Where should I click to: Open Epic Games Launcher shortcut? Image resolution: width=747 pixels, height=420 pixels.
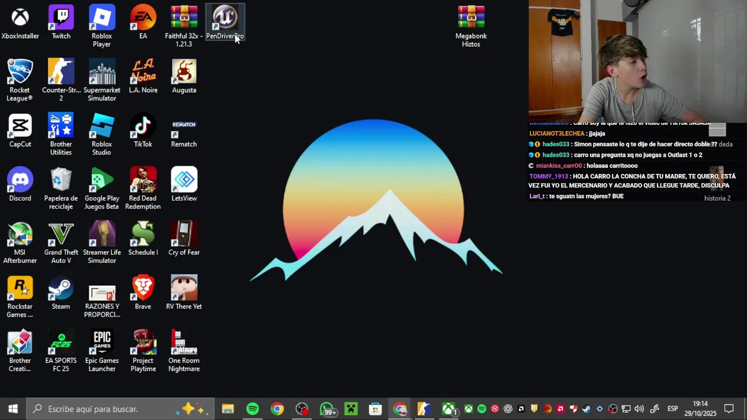pyautogui.click(x=102, y=351)
